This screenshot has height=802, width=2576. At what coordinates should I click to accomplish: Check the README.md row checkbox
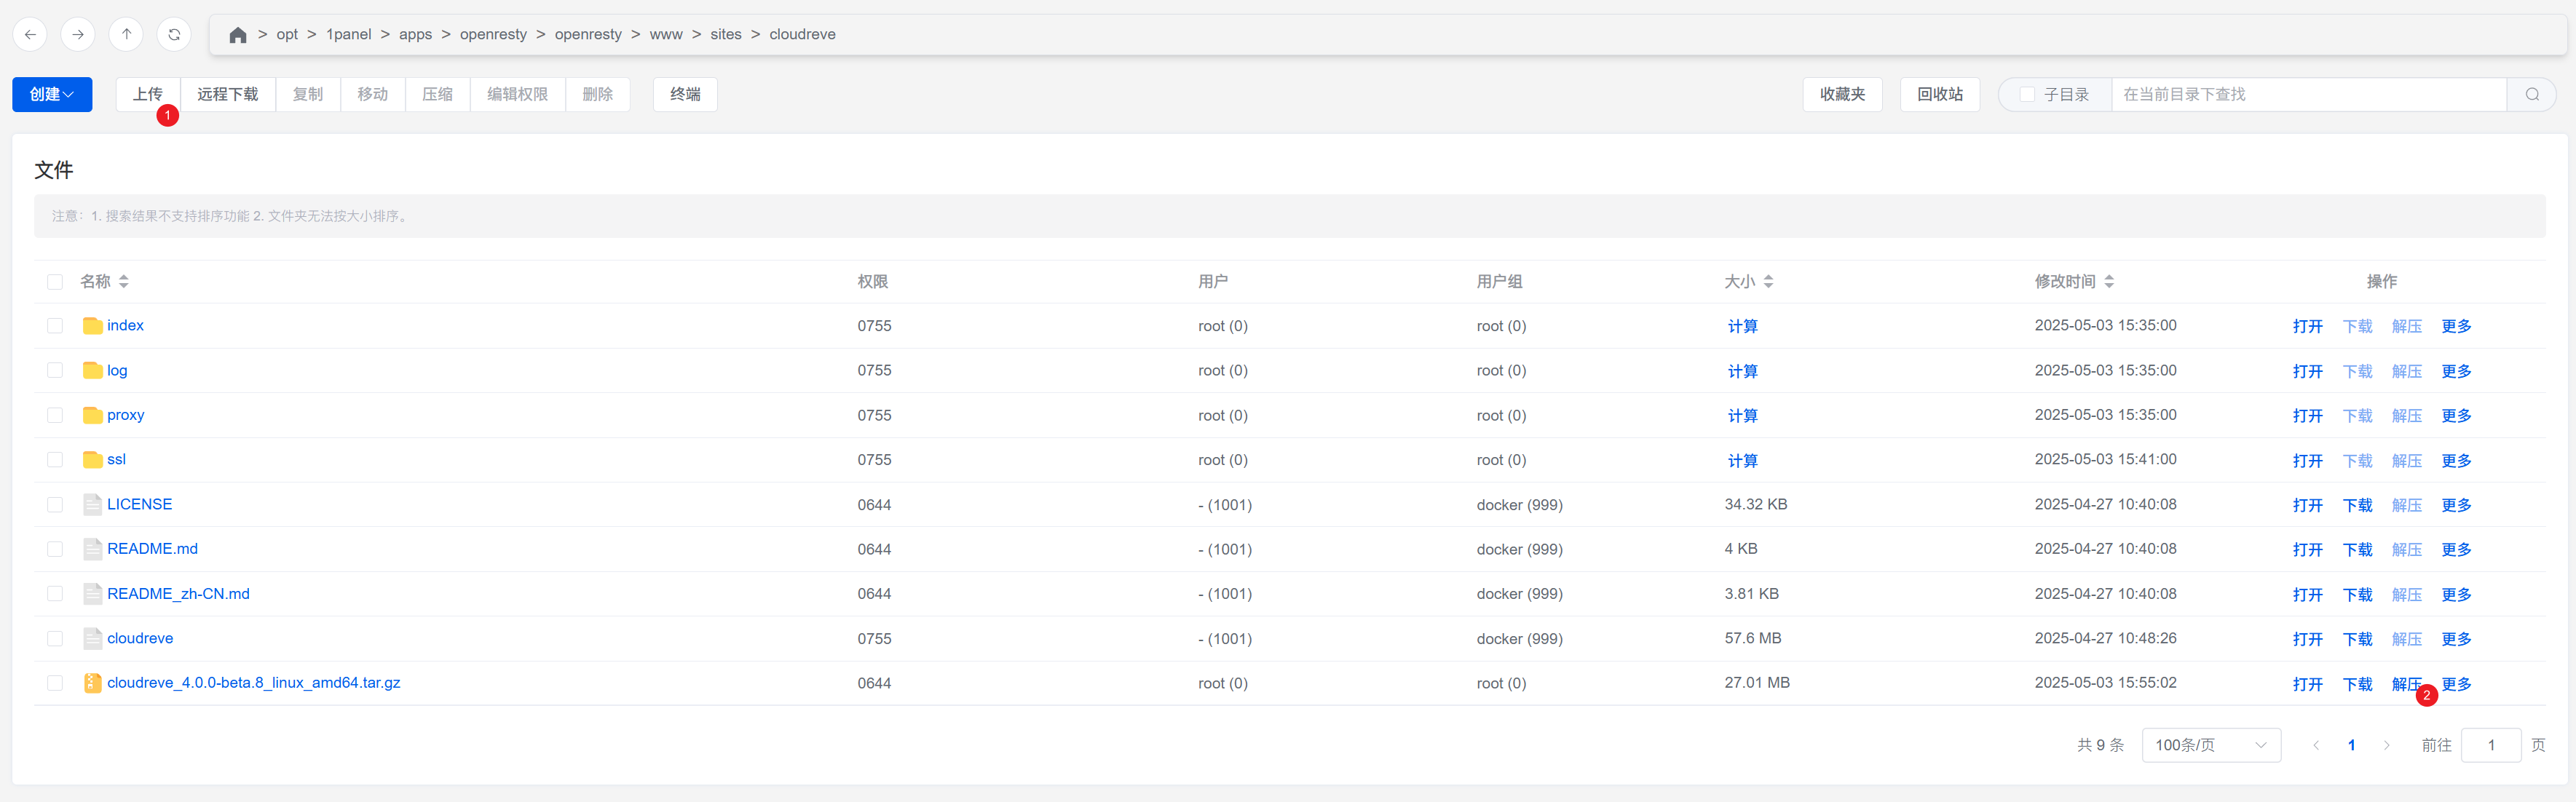pos(55,549)
